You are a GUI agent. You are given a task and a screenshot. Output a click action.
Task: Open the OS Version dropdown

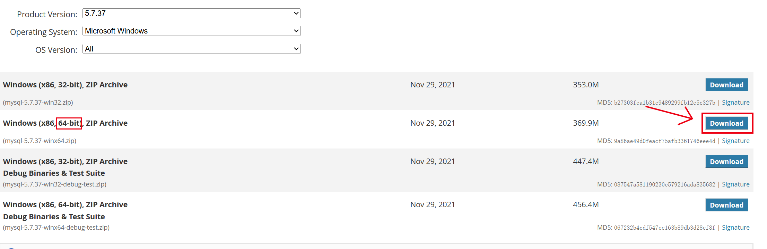191,49
